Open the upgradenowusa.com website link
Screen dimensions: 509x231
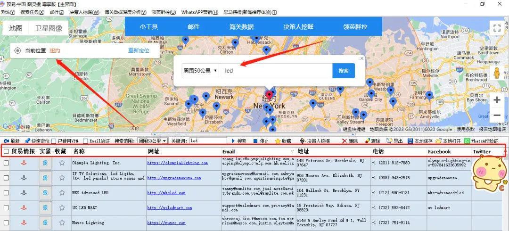[x=174, y=178]
